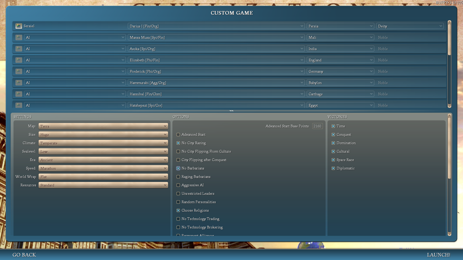Open the Germany civilization dropdown
Viewport: 463px width, 260px height.
tap(340, 71)
